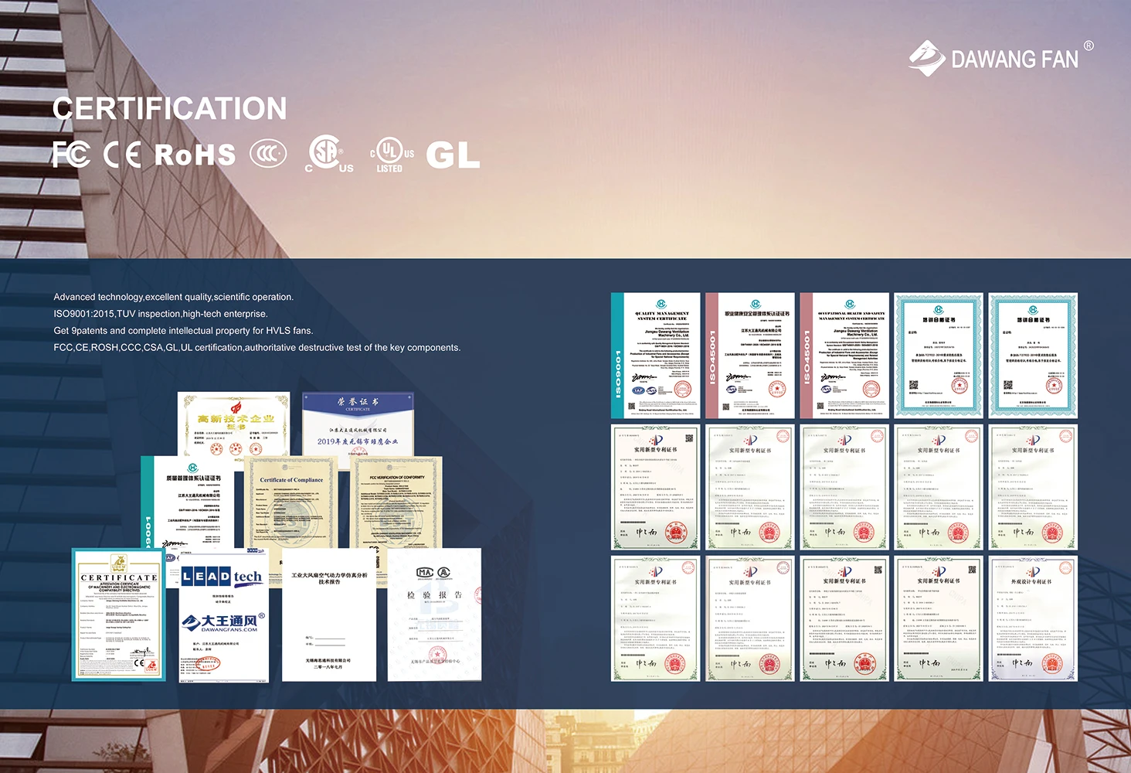This screenshot has height=773, width=1131.
Task: Click the LEAD tech logo
Action: click(x=222, y=577)
